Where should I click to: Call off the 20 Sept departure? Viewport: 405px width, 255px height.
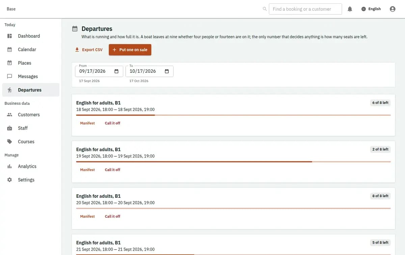pyautogui.click(x=112, y=216)
